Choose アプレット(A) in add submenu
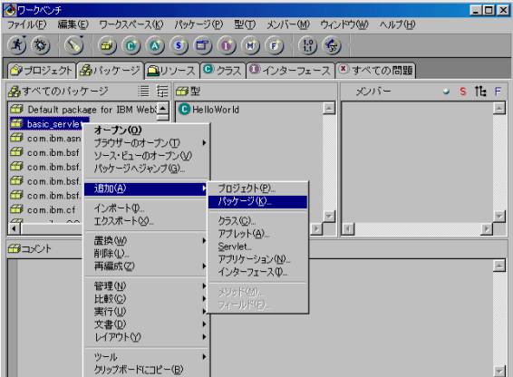This screenshot has height=377, width=513. click(x=257, y=234)
